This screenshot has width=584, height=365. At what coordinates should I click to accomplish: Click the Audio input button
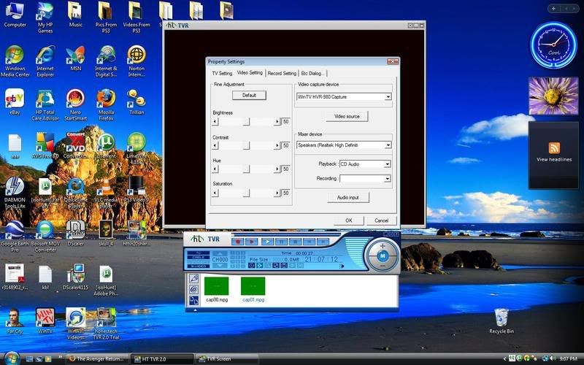[348, 197]
